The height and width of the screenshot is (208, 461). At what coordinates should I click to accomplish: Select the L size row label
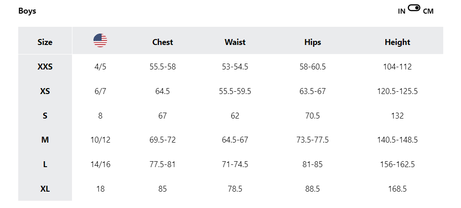click(45, 164)
